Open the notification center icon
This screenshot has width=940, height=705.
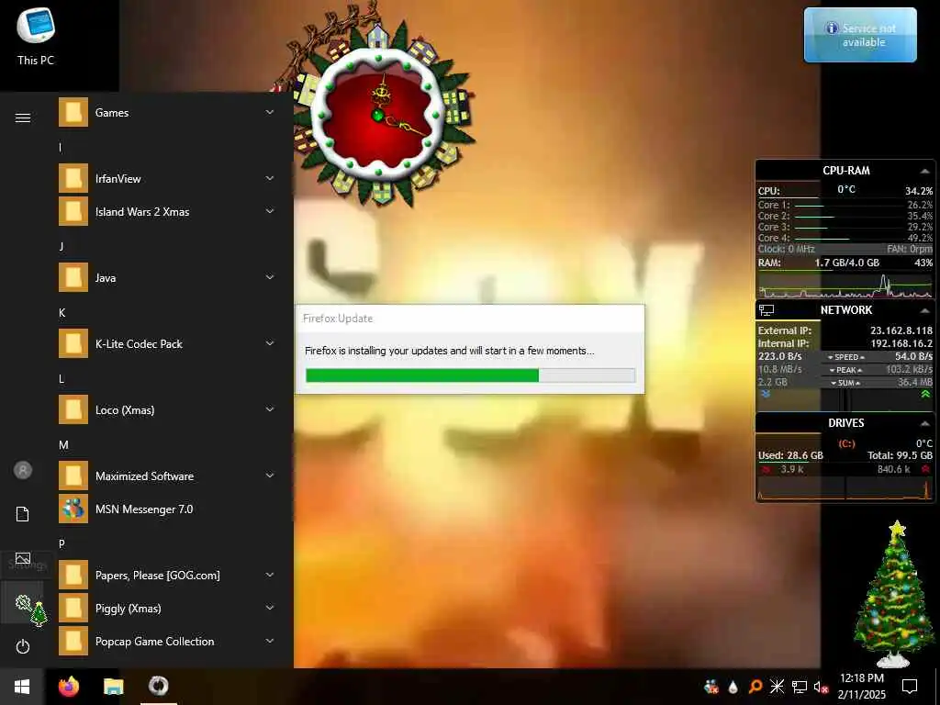coord(910,687)
